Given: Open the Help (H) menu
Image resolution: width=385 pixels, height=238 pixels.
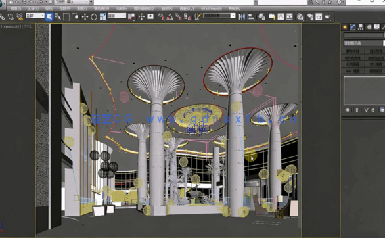Looking at the screenshot, I should (x=234, y=9).
